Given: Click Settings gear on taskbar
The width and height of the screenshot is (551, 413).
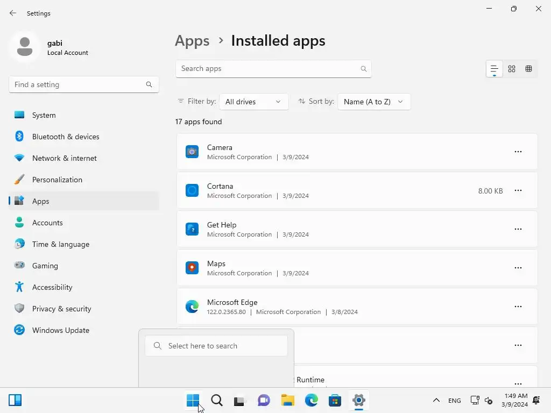Looking at the screenshot, I should (x=359, y=400).
